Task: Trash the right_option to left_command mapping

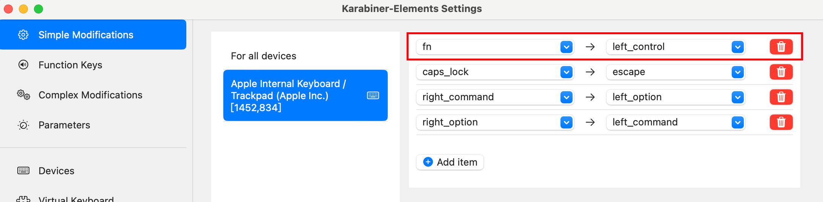Action: coord(781,122)
